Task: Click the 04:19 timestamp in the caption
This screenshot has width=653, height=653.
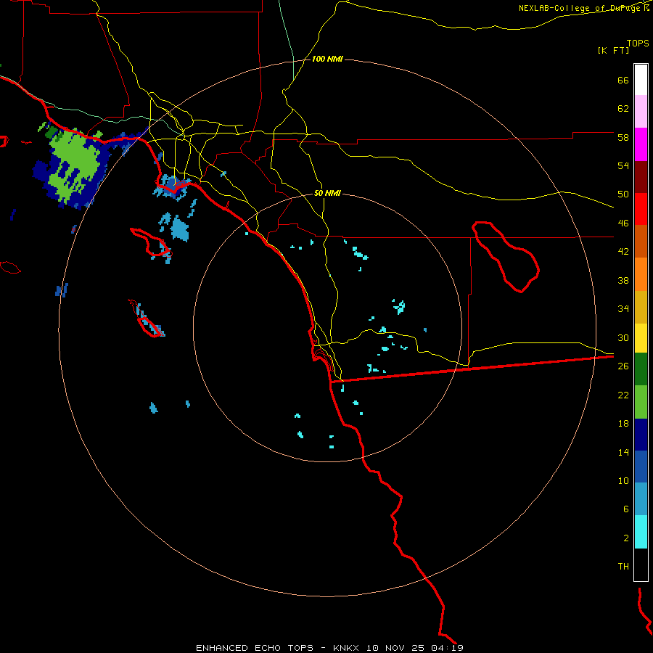Action: (447, 648)
